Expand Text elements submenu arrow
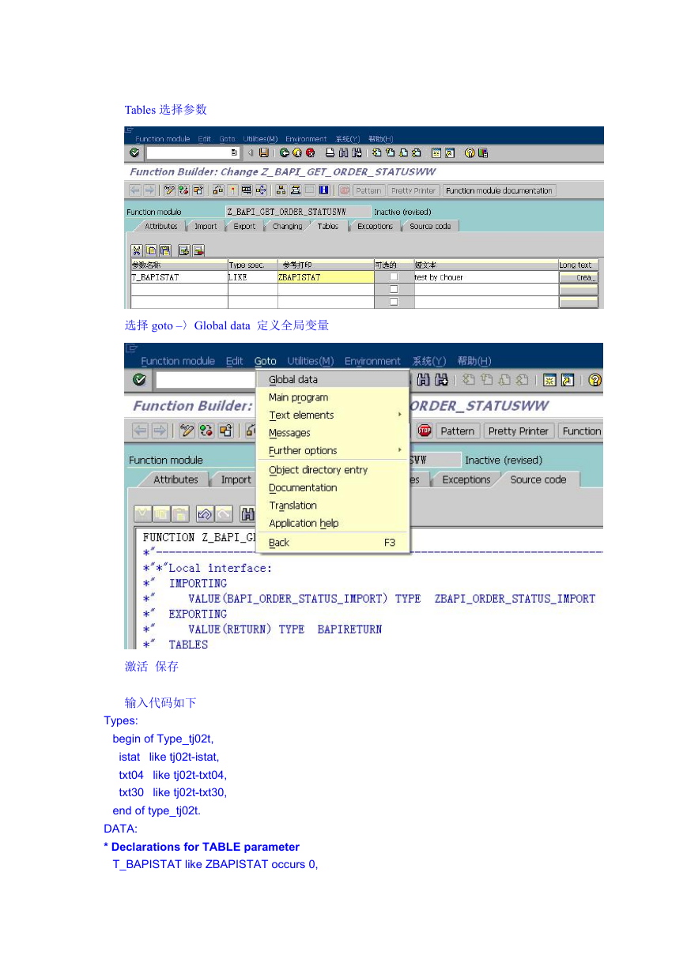The width and height of the screenshot is (687, 970). point(400,415)
